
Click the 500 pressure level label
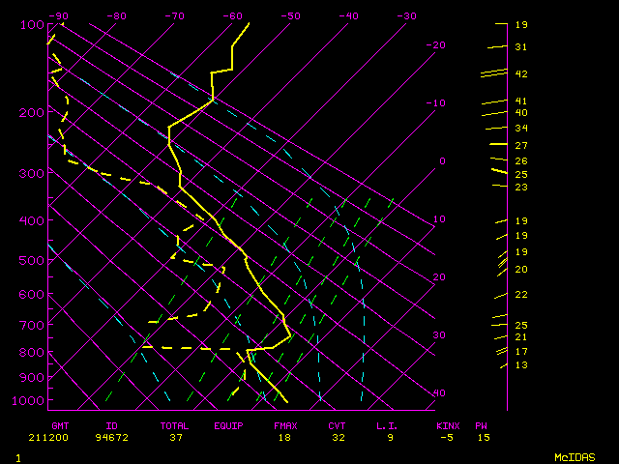click(32, 260)
